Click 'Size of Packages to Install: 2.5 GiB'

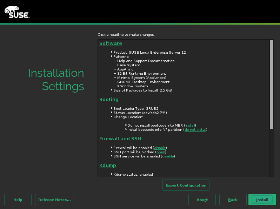(142, 90)
